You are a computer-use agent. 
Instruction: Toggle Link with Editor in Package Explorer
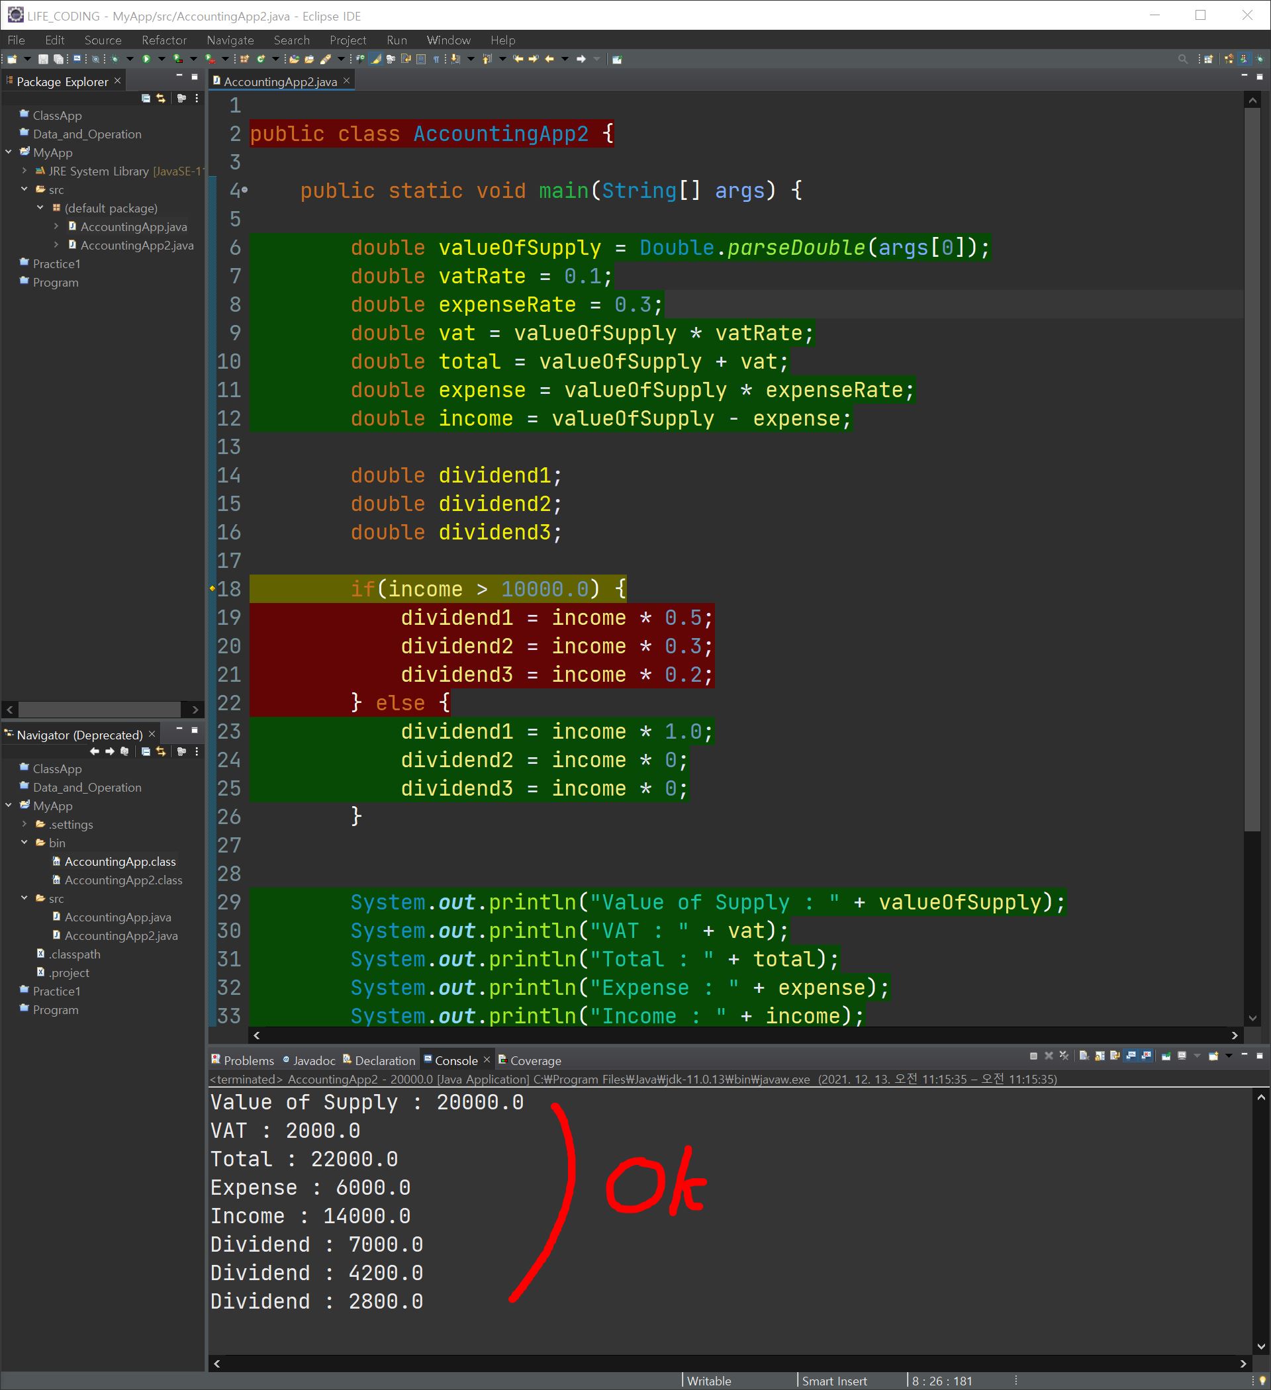coord(161,99)
